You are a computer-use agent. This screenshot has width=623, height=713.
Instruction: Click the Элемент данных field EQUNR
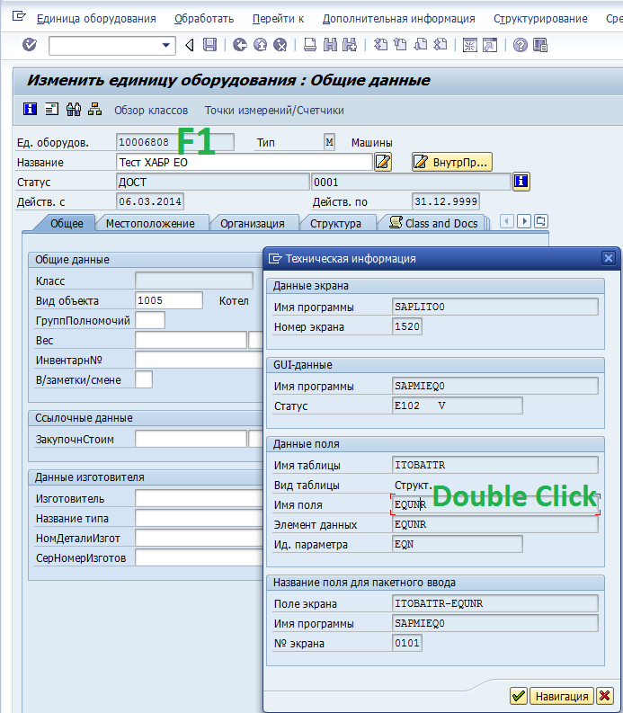pyautogui.click(x=494, y=524)
